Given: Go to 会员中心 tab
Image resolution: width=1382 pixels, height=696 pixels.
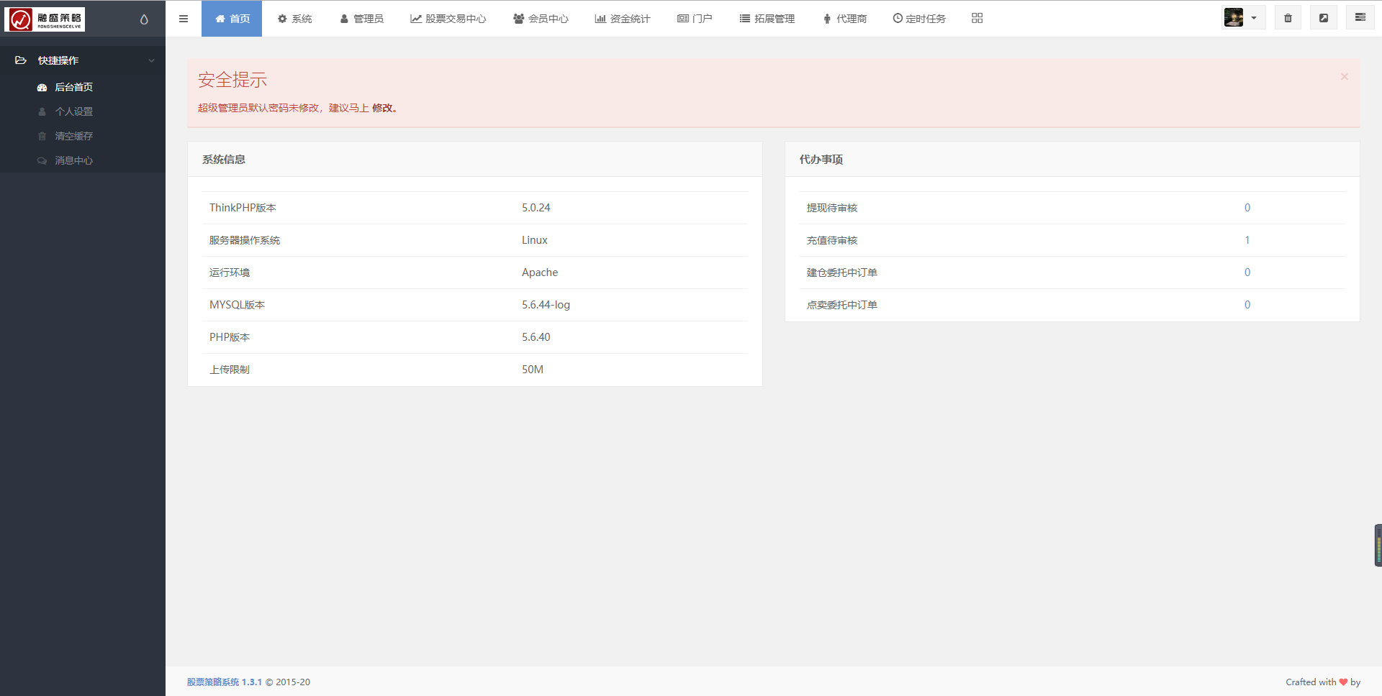Looking at the screenshot, I should [x=541, y=19].
